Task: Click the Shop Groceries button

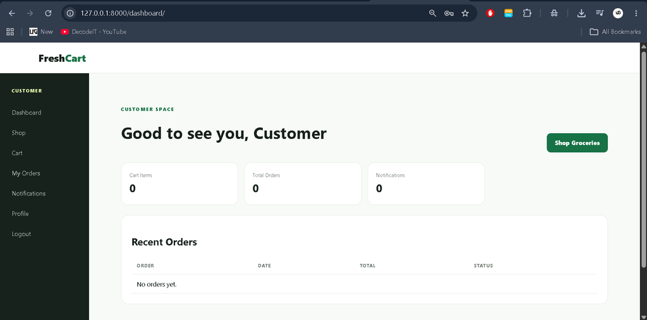Action: [x=577, y=143]
